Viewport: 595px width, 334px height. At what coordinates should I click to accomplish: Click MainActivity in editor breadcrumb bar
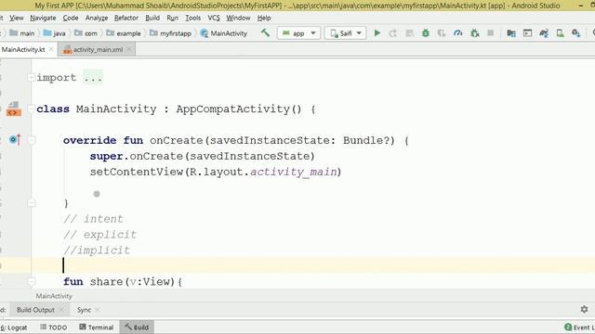(54, 296)
